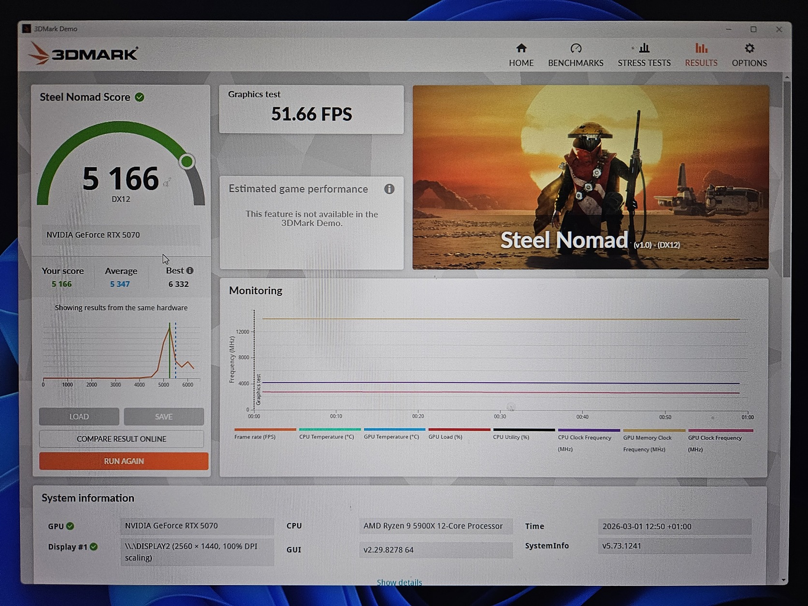The height and width of the screenshot is (606, 808).
Task: Toggle the GPU Temperature legend swatch
Action: pos(394,429)
